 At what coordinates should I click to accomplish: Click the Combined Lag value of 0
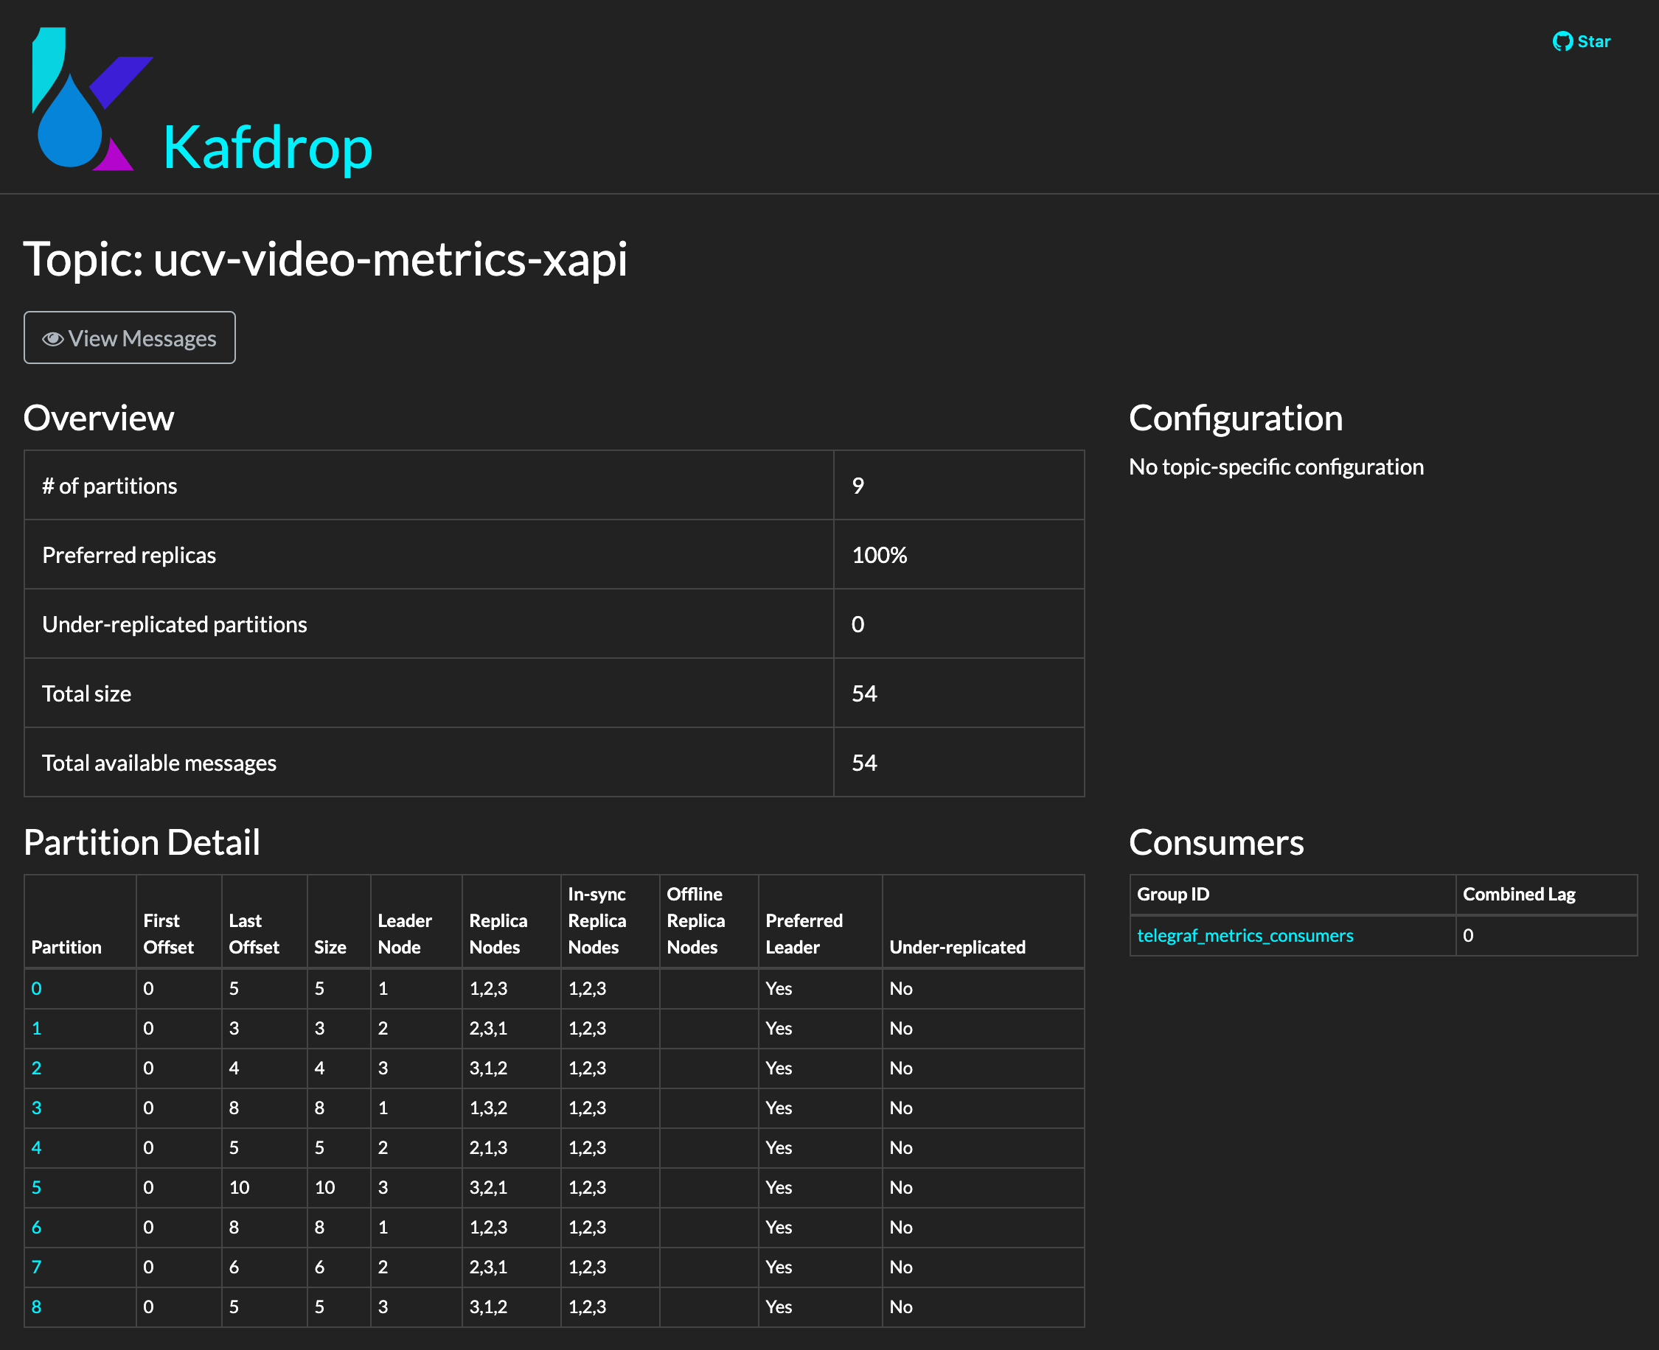[x=1467, y=936]
